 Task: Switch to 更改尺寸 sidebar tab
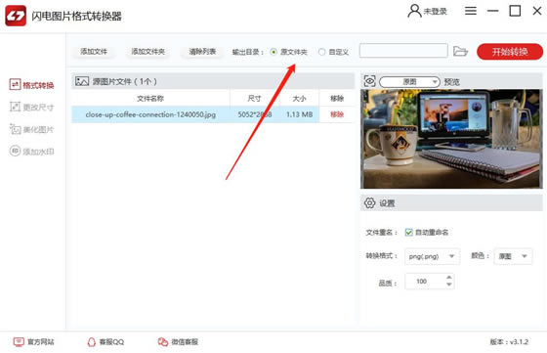[31, 108]
